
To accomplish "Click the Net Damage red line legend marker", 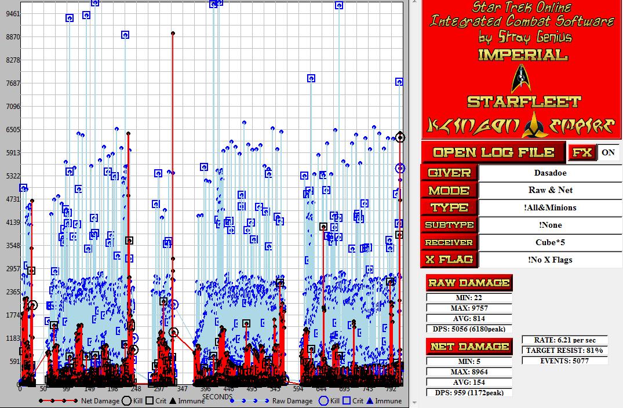I will pyautogui.click(x=58, y=401).
